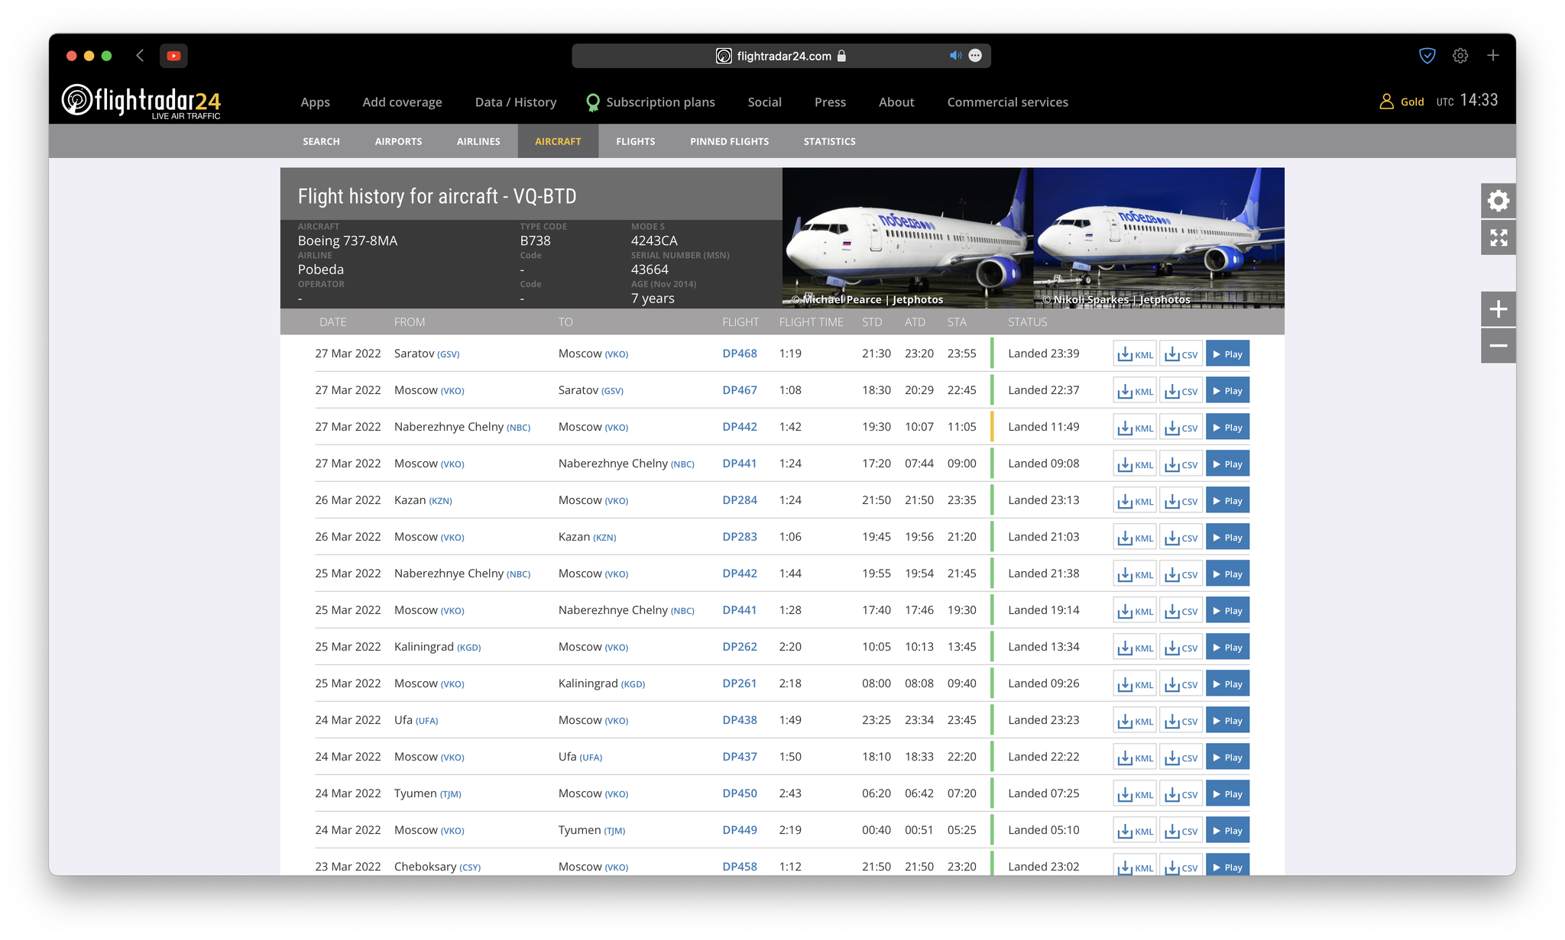The width and height of the screenshot is (1565, 940).
Task: Click the flightradar24.com address bar
Action: click(x=782, y=56)
